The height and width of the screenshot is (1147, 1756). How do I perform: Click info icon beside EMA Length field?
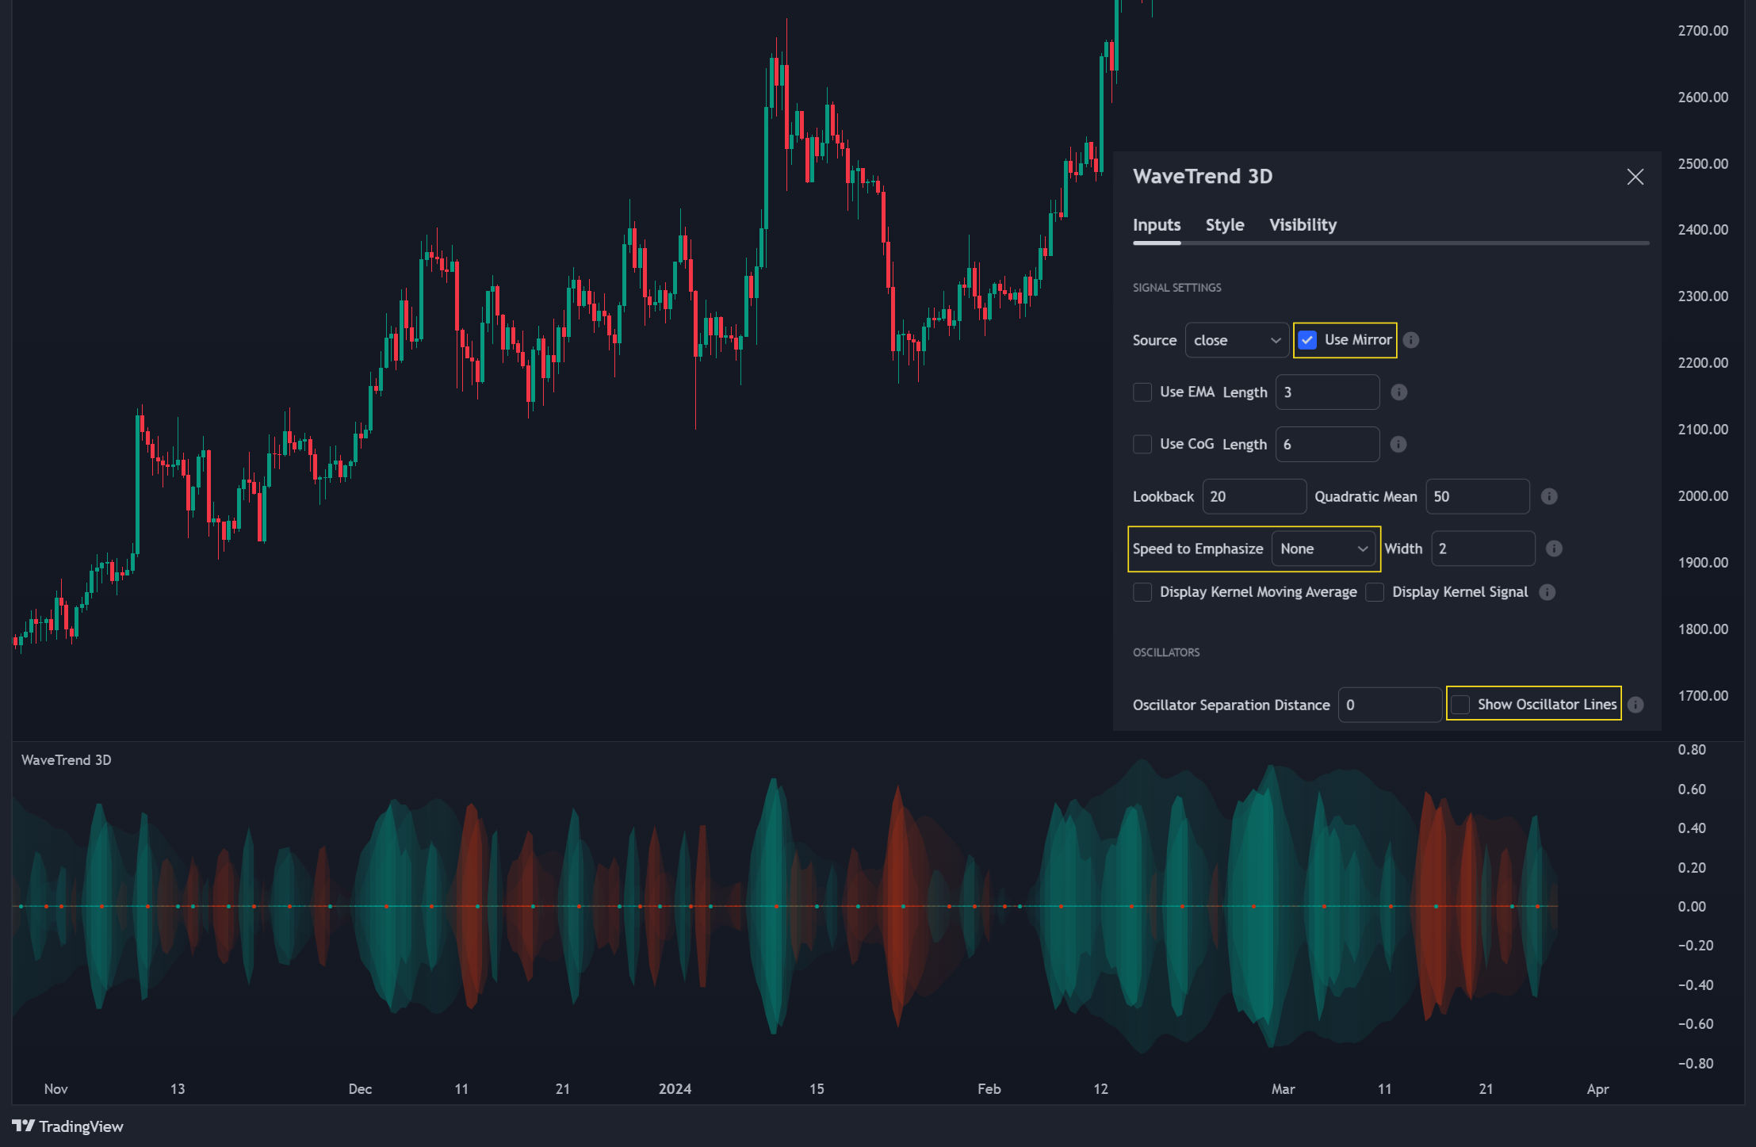(x=1399, y=392)
